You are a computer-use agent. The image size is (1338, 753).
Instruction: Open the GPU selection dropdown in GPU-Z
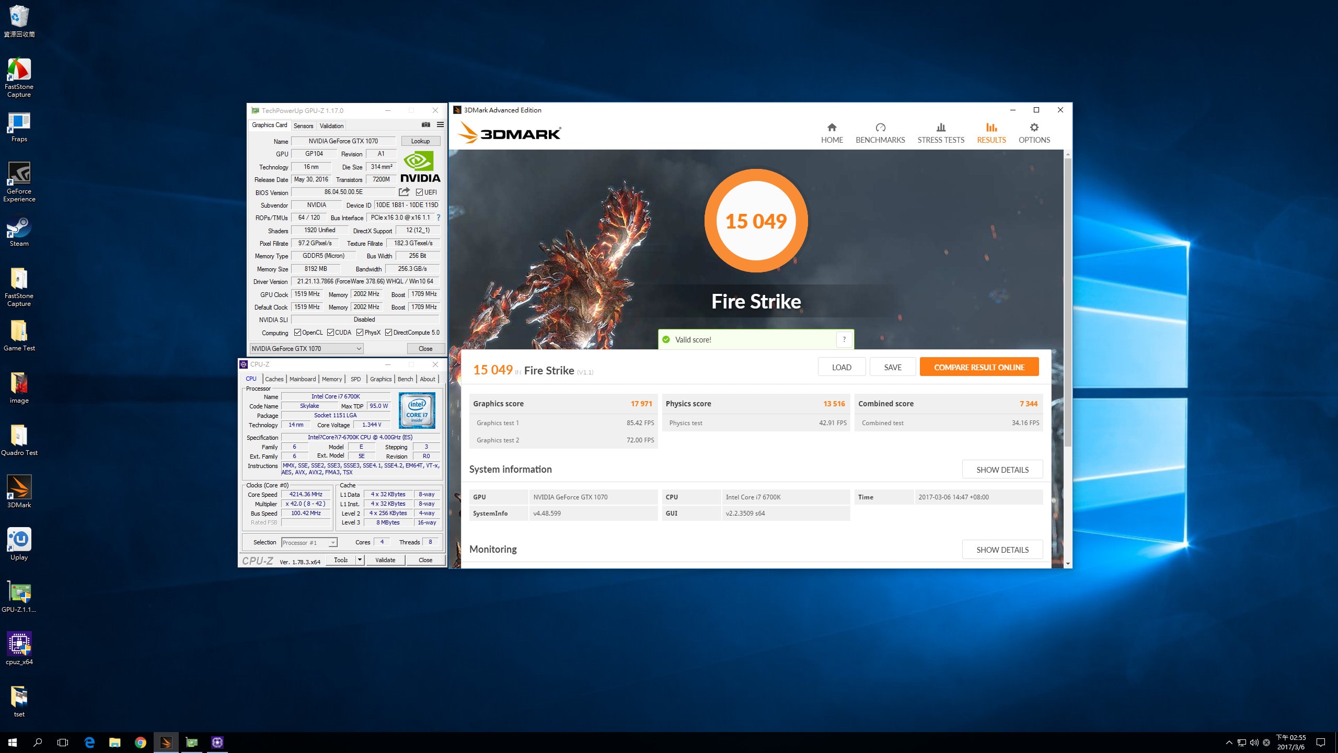pyautogui.click(x=307, y=349)
